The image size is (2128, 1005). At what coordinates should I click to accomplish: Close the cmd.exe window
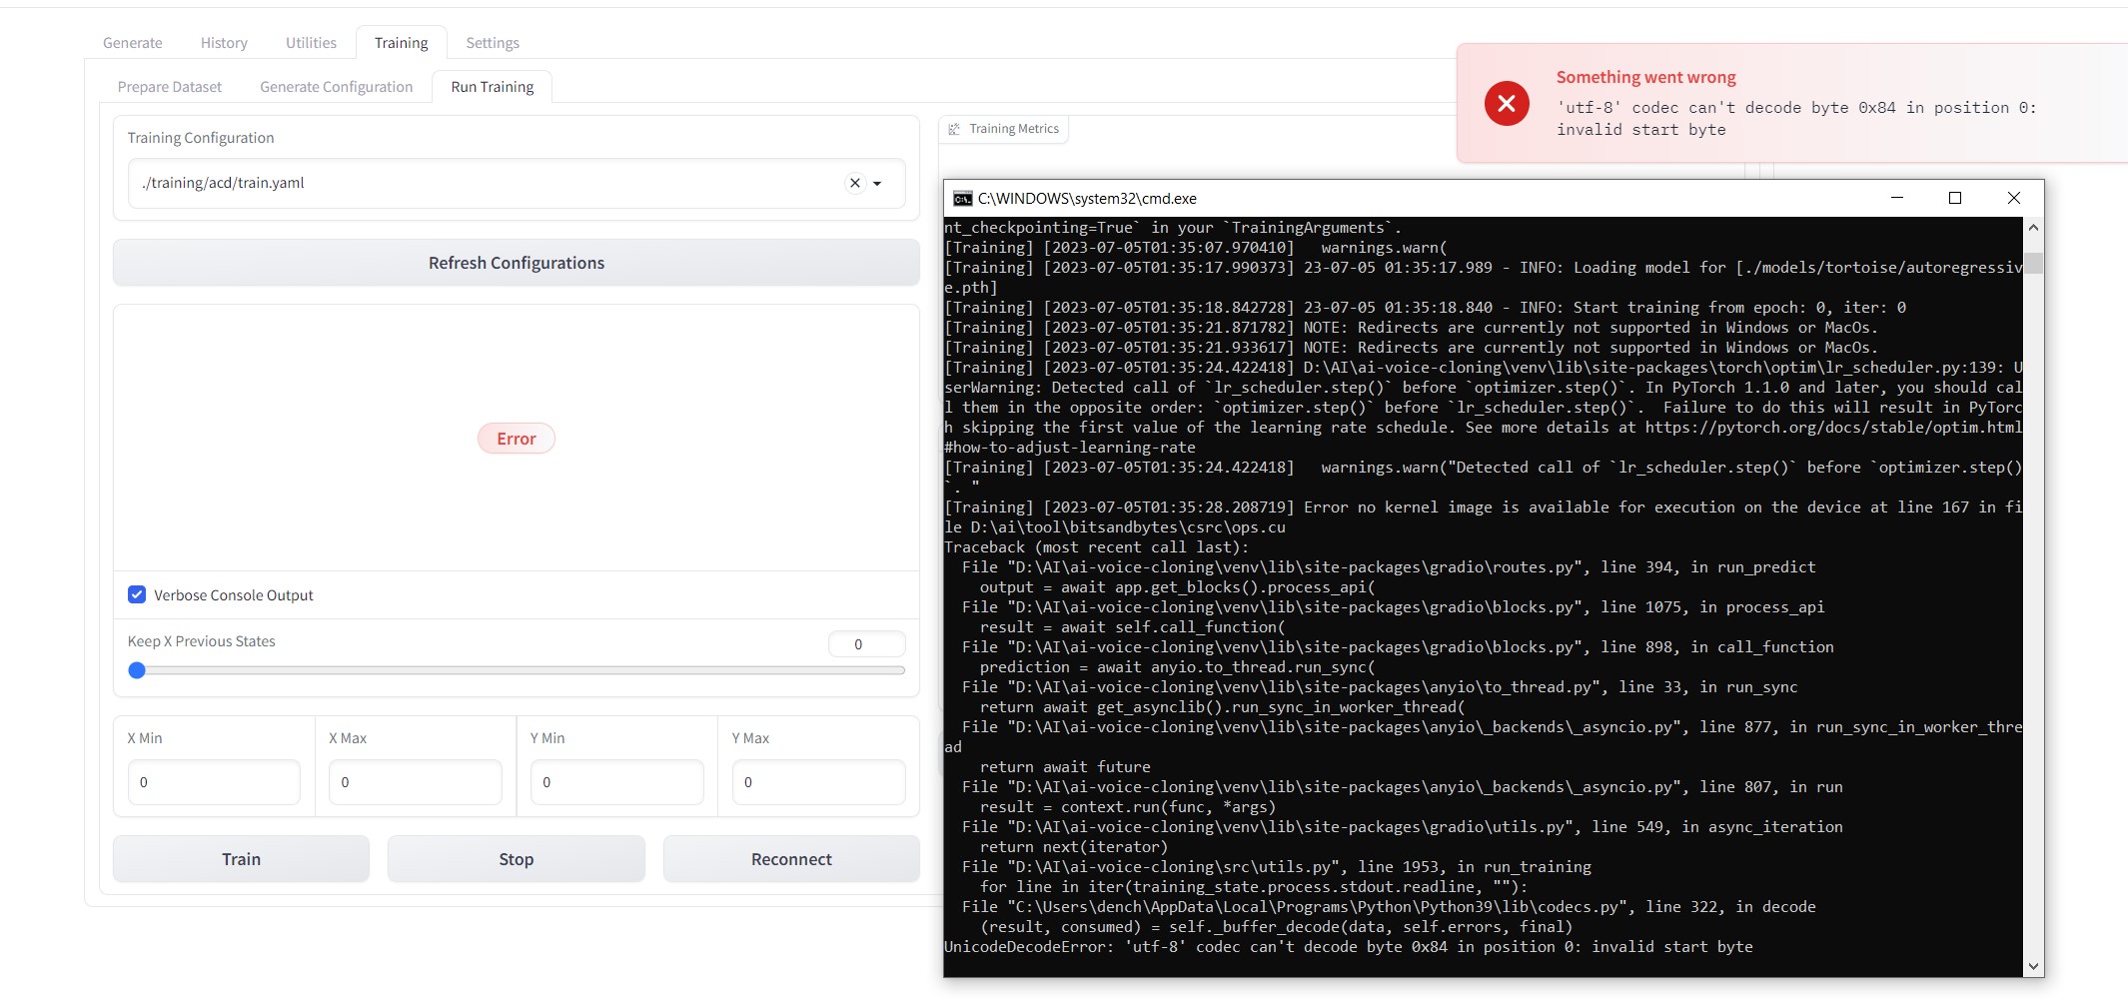[x=2014, y=198]
